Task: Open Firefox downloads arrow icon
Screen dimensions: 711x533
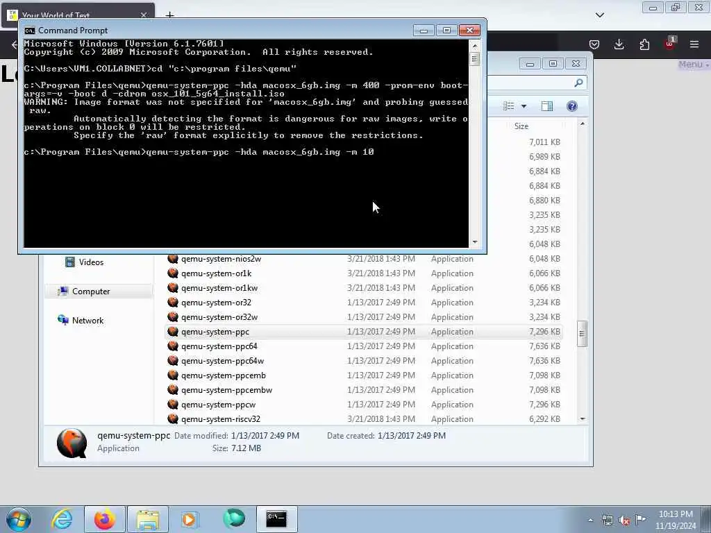Action: pos(619,44)
